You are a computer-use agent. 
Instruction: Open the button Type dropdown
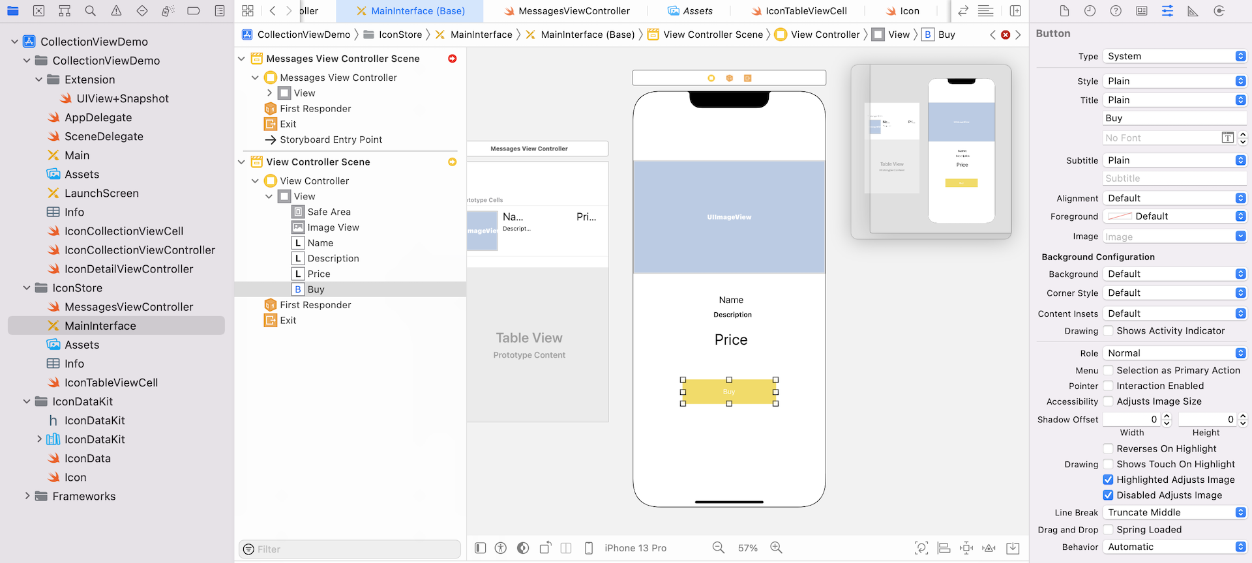[x=1174, y=57]
